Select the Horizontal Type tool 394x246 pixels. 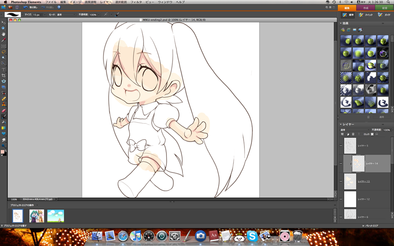3,70
